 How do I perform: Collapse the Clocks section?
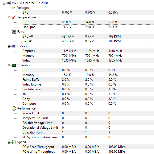coord(9,46)
